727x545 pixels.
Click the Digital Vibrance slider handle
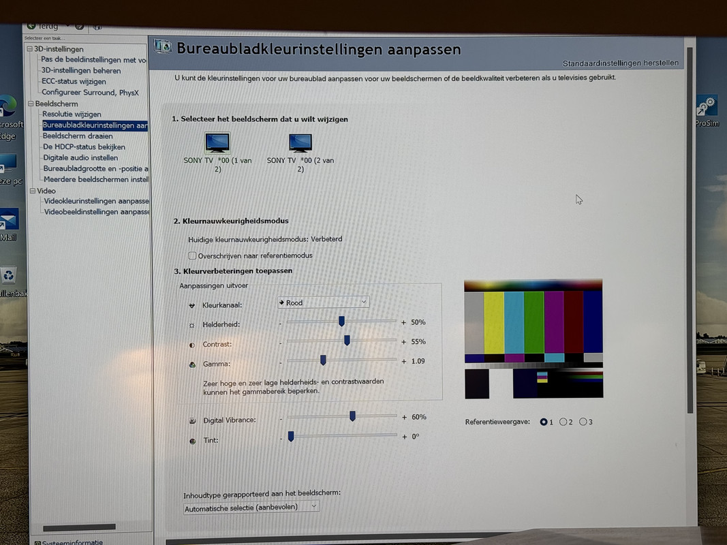pyautogui.click(x=352, y=416)
